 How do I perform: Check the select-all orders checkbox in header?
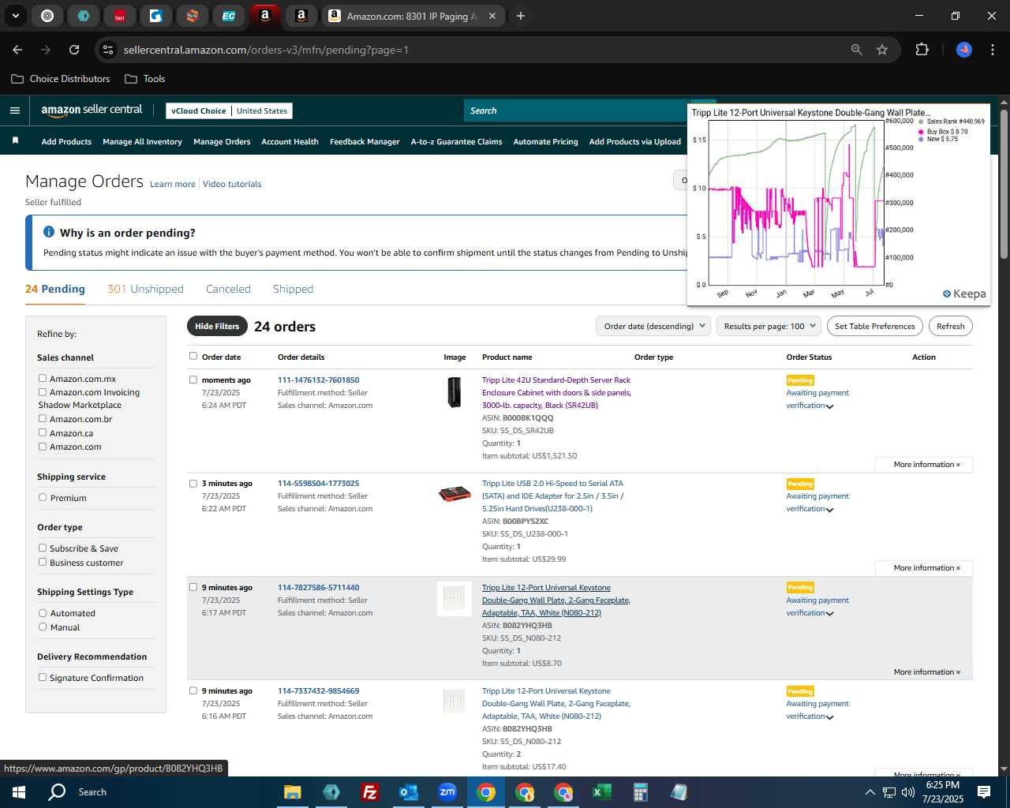pyautogui.click(x=193, y=356)
